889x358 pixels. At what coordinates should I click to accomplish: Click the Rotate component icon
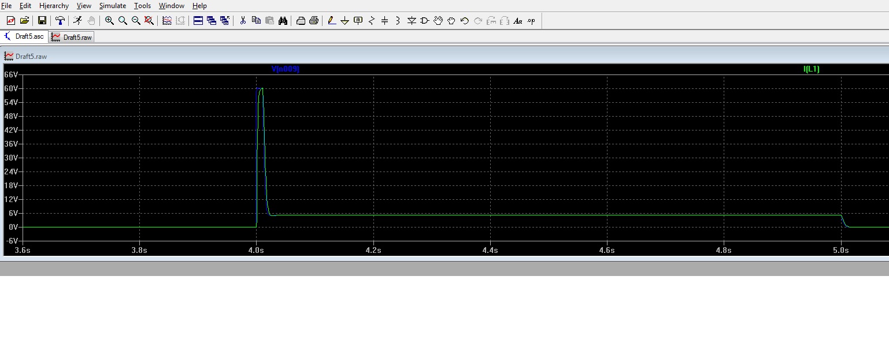[491, 21]
